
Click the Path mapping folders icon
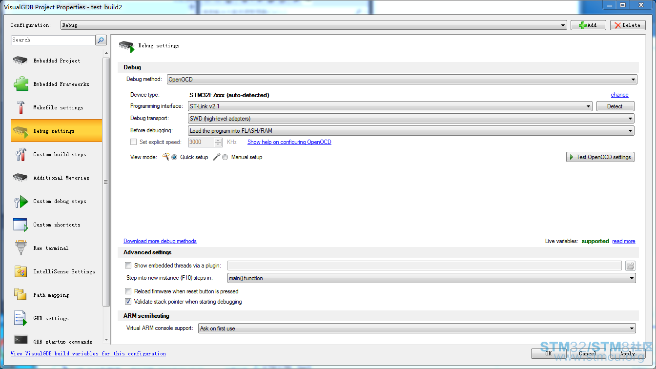20,295
